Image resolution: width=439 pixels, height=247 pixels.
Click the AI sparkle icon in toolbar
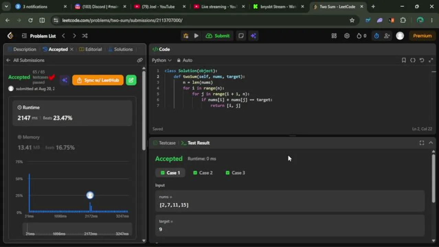[254, 36]
